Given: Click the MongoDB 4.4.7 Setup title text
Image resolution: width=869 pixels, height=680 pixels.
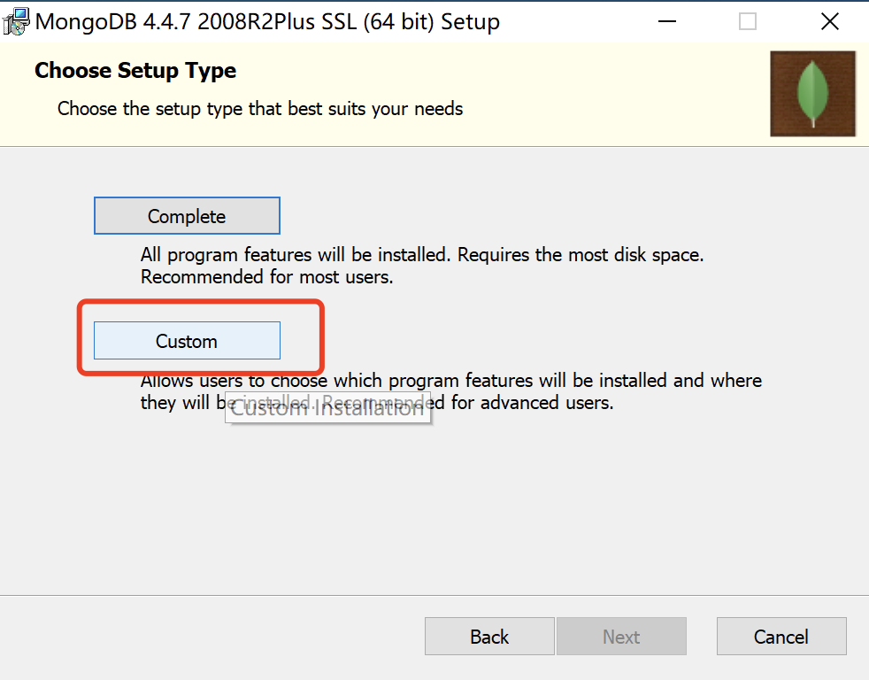Looking at the screenshot, I should (267, 21).
